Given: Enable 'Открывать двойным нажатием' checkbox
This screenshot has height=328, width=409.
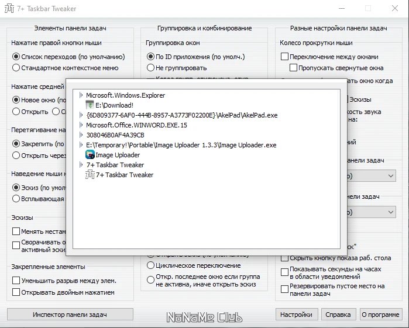Looking at the screenshot, I should (x=16, y=292).
